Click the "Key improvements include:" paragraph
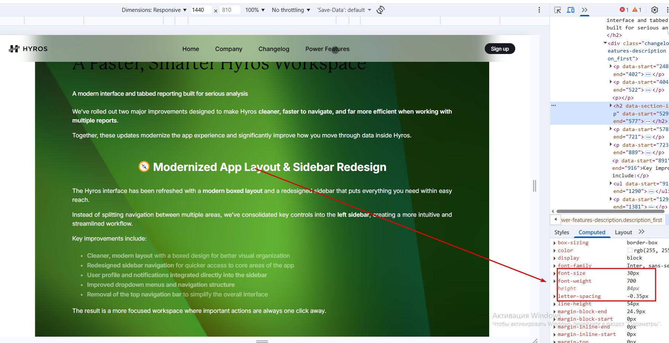Viewport: 669px width, 343px height. pyautogui.click(x=109, y=238)
